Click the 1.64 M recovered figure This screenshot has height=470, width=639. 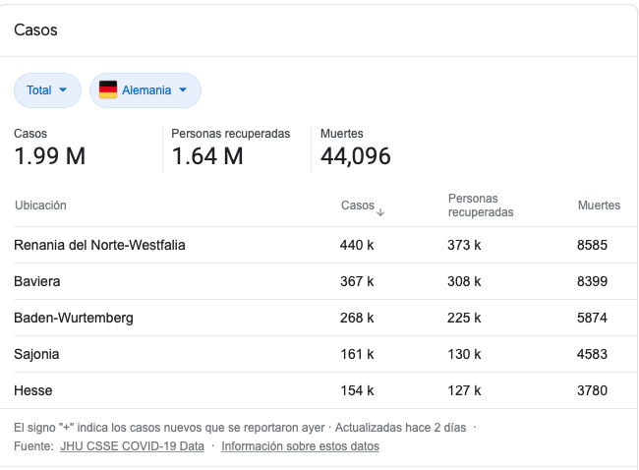pos(207,156)
